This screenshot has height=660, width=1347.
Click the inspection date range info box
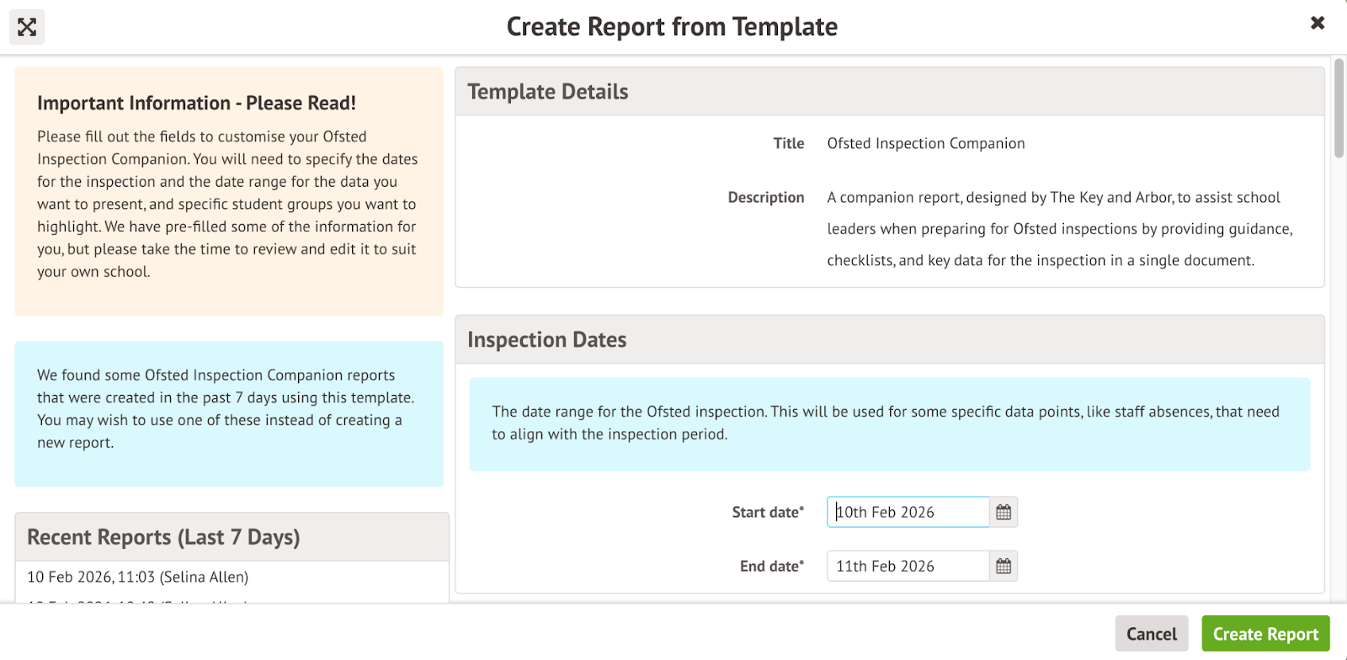click(x=889, y=423)
